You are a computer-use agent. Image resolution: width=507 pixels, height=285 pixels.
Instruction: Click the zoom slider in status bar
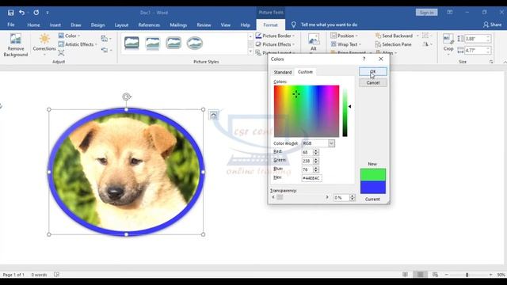tap(467, 275)
